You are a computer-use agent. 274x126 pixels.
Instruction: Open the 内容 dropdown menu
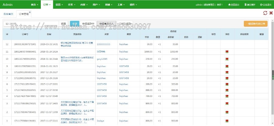click(84, 5)
